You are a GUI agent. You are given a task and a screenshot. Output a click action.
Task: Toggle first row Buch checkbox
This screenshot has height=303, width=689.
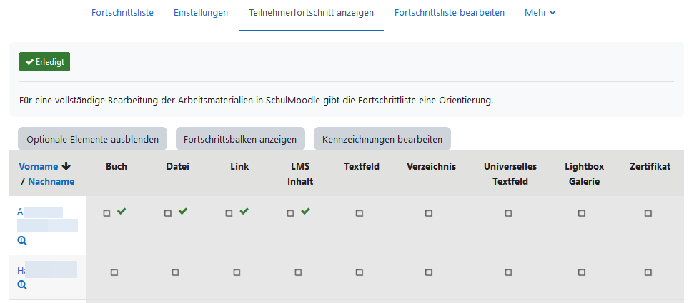coord(107,213)
